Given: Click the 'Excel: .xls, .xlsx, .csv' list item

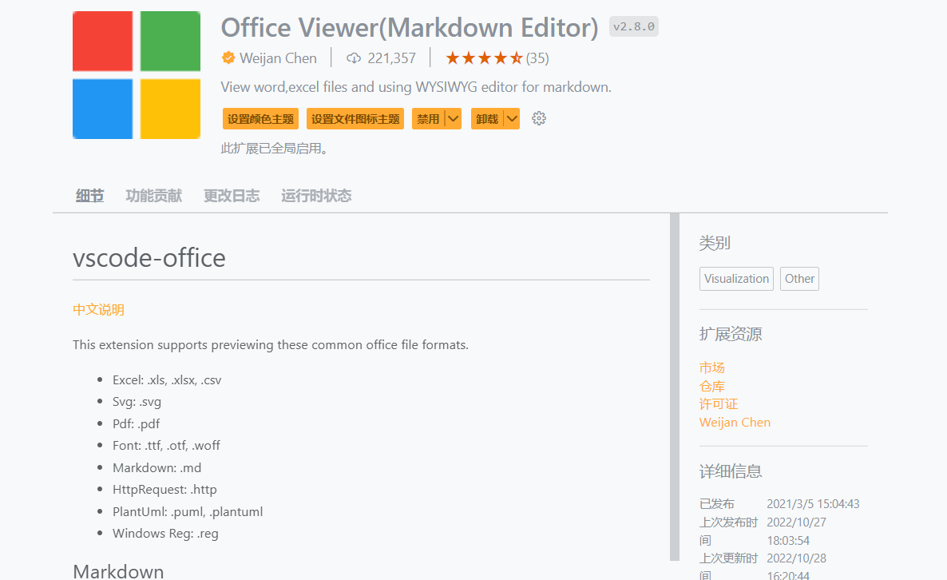Looking at the screenshot, I should pyautogui.click(x=167, y=380).
